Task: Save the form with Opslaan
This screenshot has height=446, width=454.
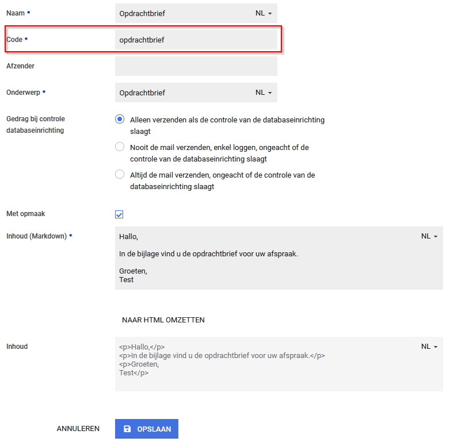Action: tap(147, 429)
